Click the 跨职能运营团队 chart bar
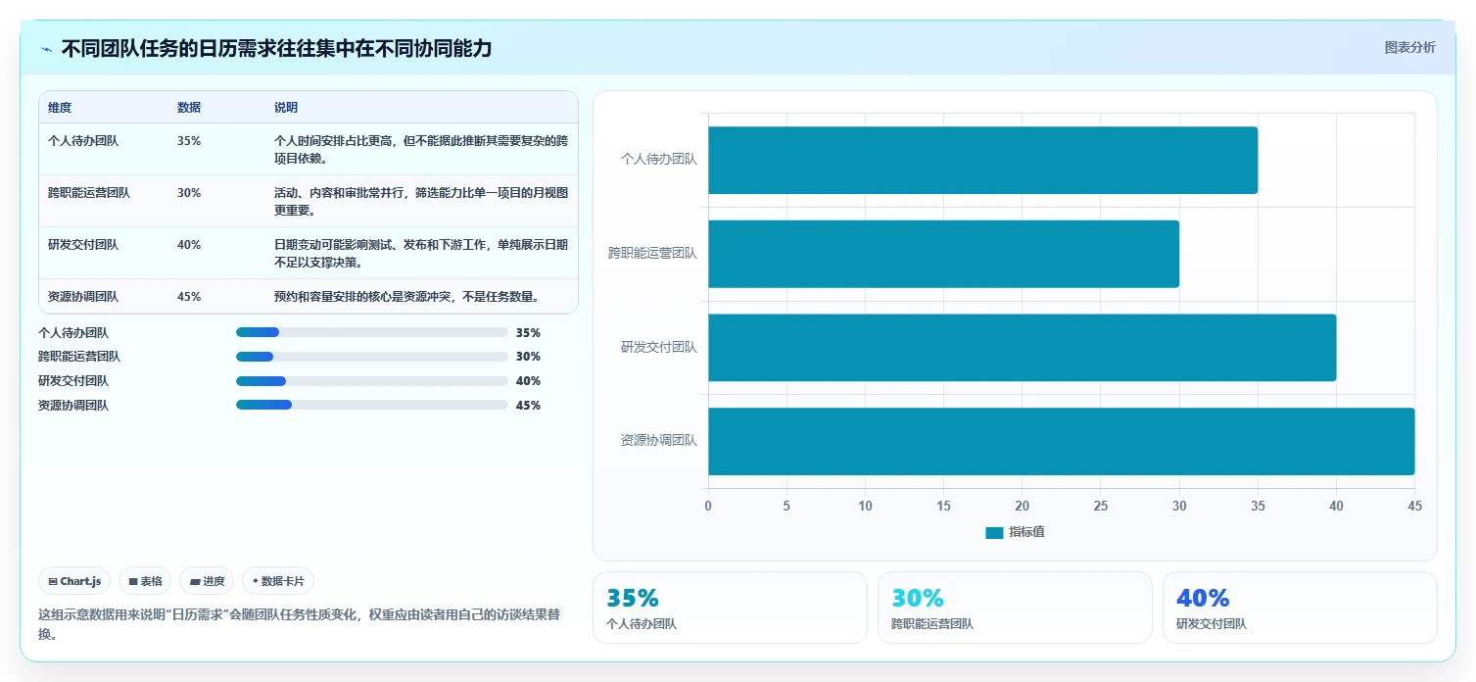 (943, 254)
